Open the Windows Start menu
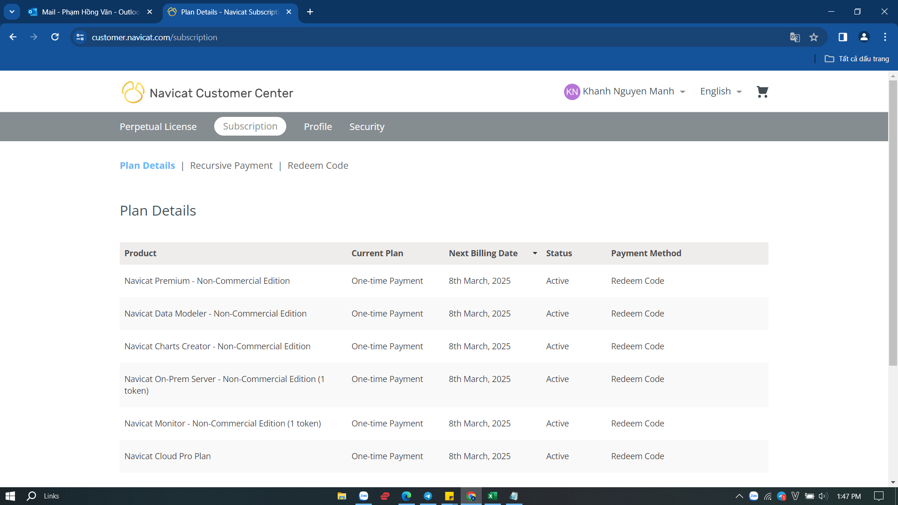The height and width of the screenshot is (505, 898). [10, 496]
